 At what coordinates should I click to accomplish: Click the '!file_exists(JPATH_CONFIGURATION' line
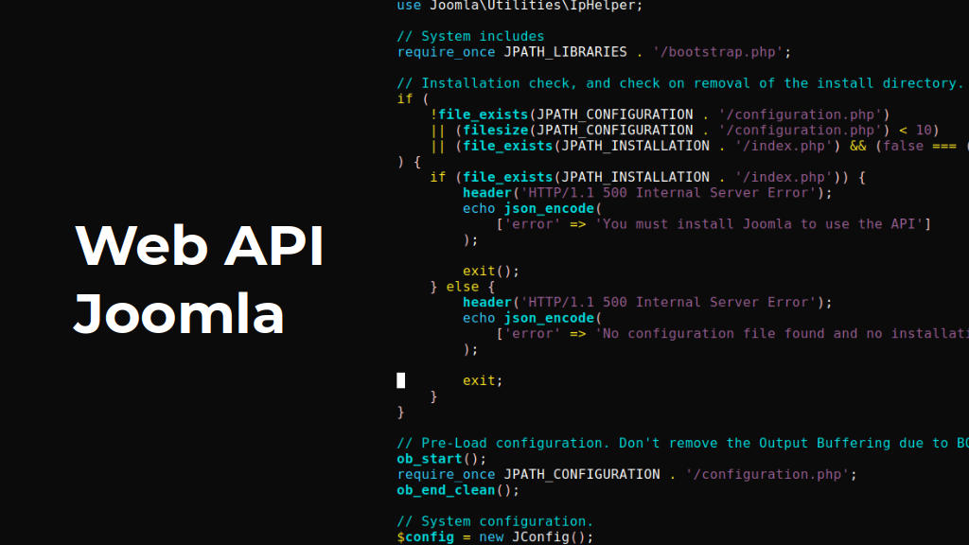coord(660,114)
